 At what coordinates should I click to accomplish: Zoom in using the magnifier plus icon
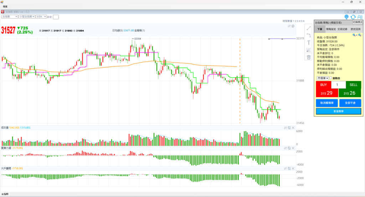pyautogui.click(x=354, y=35)
